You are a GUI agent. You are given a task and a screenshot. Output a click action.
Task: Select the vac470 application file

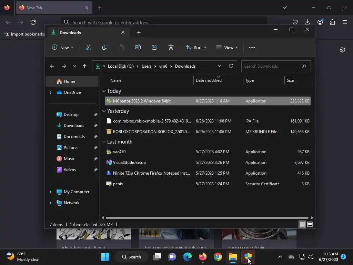coord(208,152)
